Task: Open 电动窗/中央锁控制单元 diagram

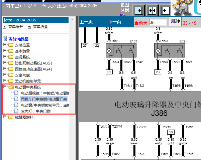Action: pyautogui.click(x=45, y=105)
